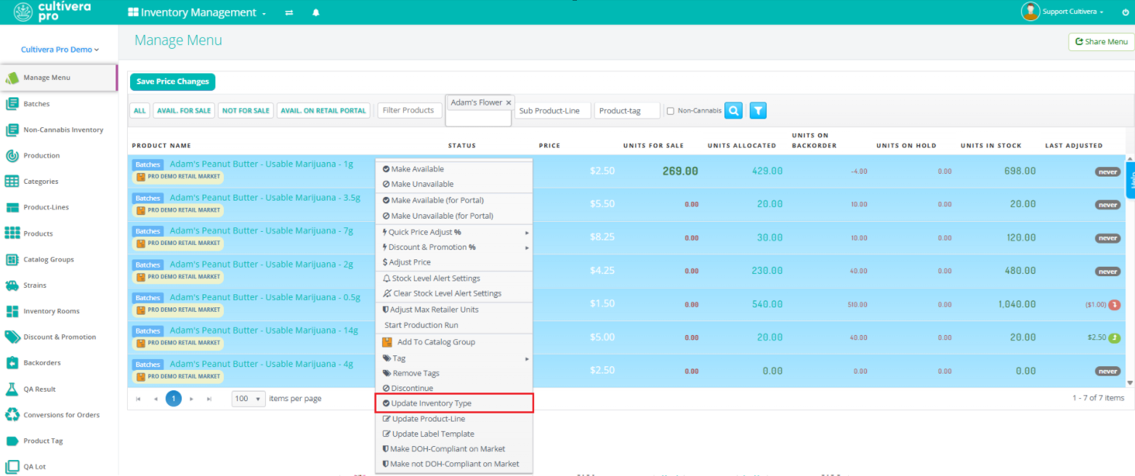1135x476 pixels.
Task: Open Conversions for Orders sidebar item
Action: (61, 415)
